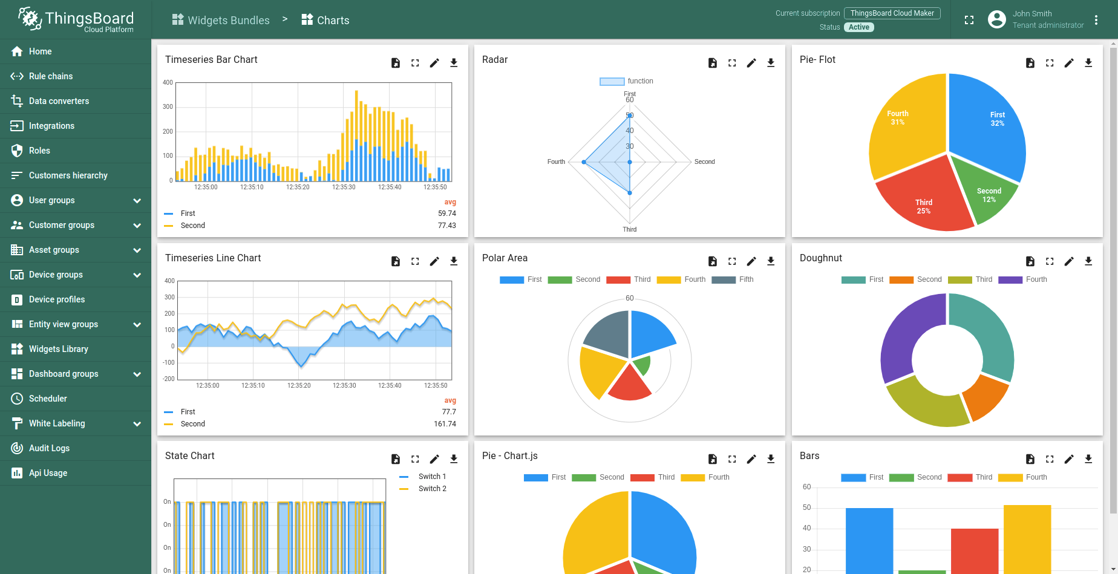
Task: Open Scheduler page
Action: [x=76, y=399]
